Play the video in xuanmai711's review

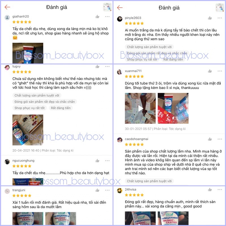pos(140,108)
